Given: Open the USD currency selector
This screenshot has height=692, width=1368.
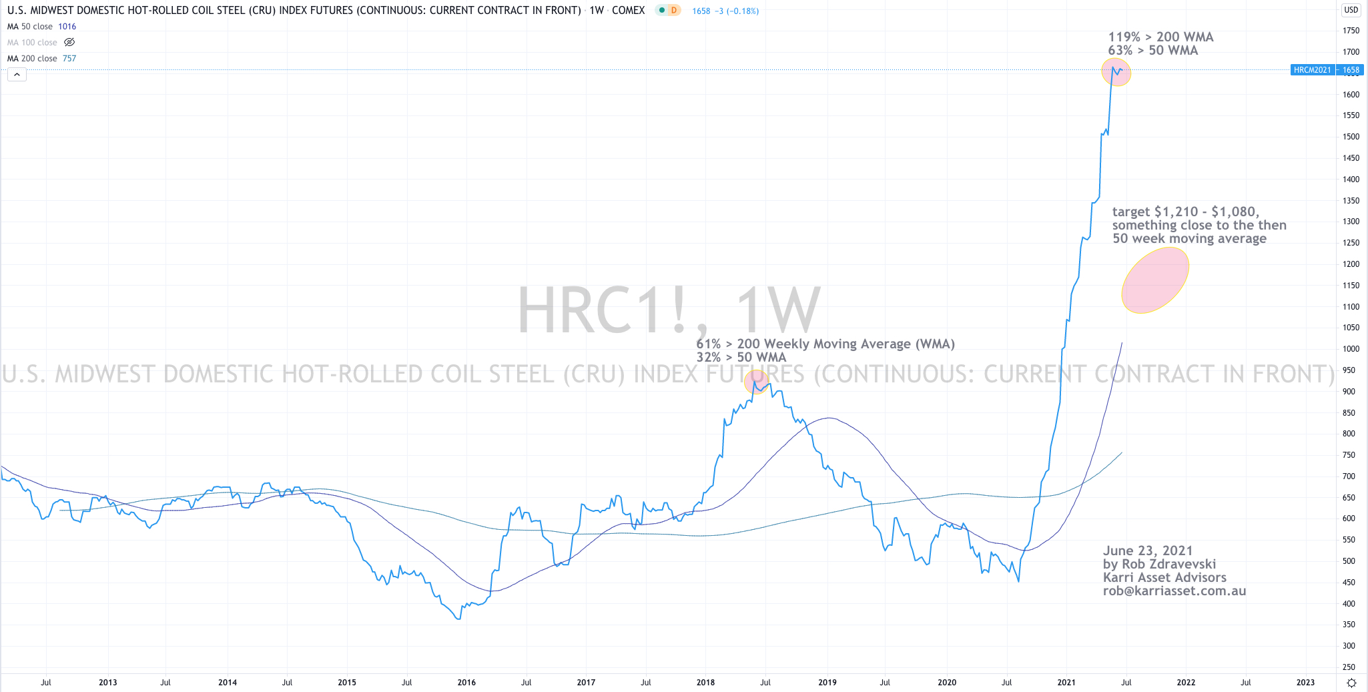Looking at the screenshot, I should (x=1351, y=10).
